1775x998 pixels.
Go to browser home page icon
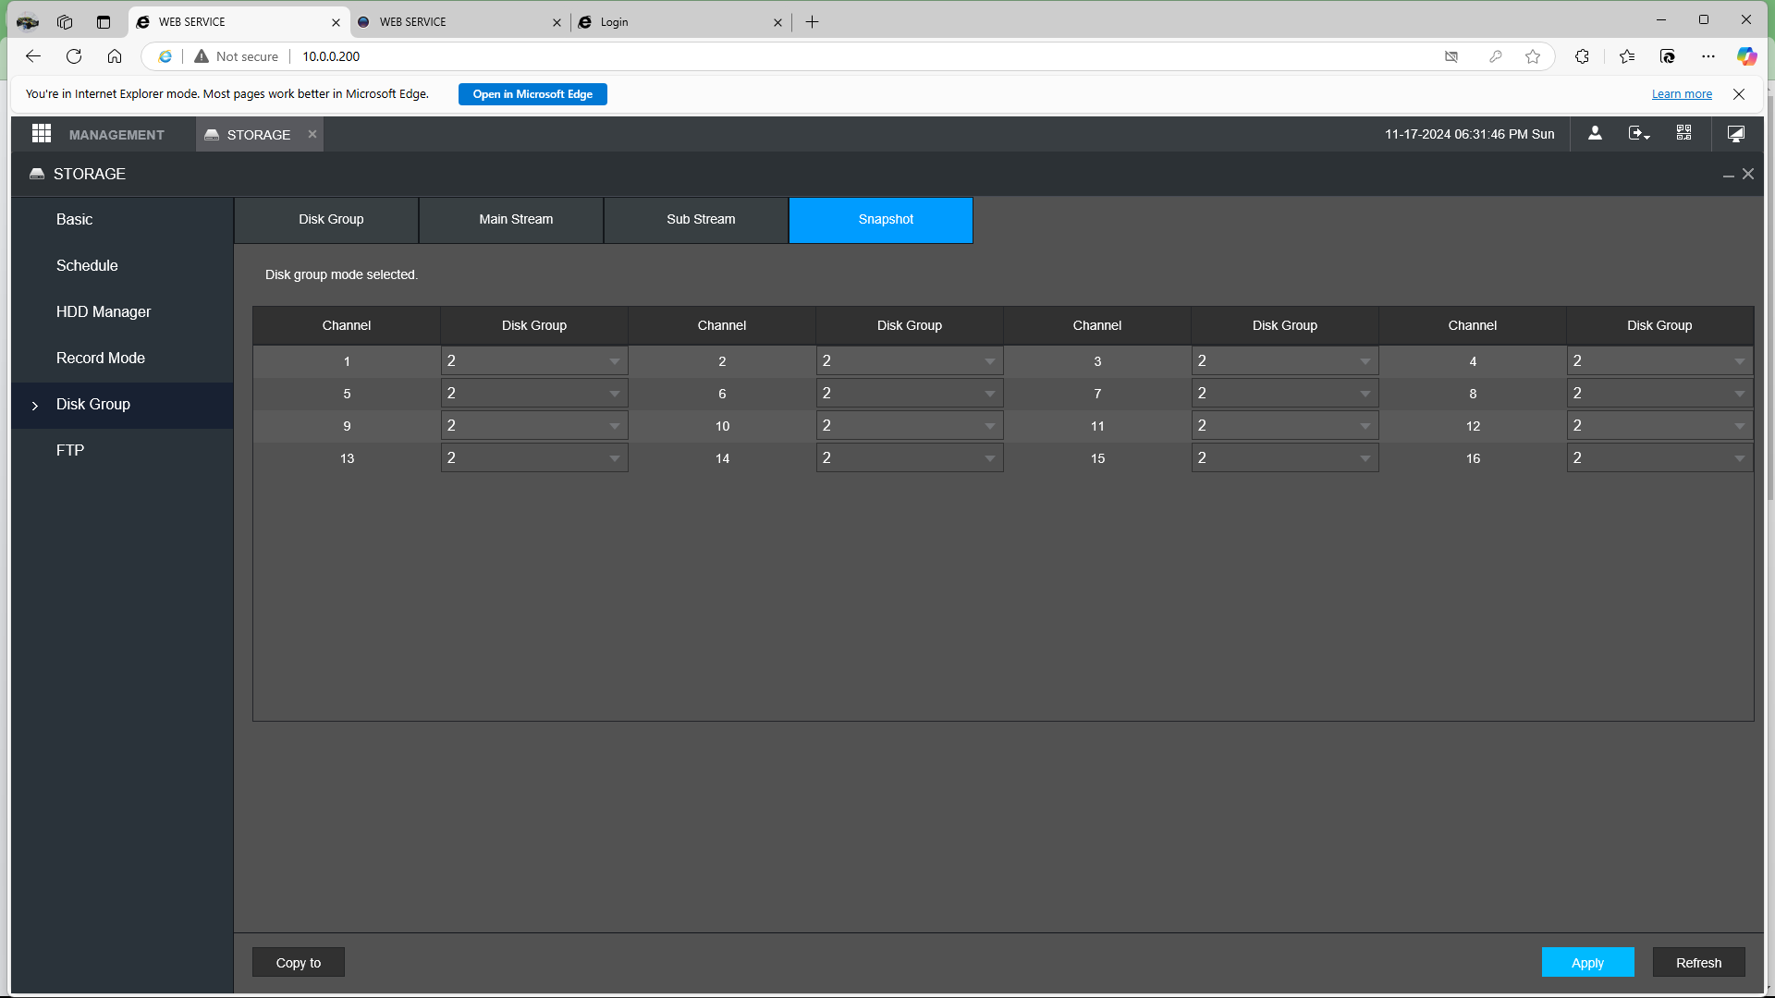(x=115, y=56)
